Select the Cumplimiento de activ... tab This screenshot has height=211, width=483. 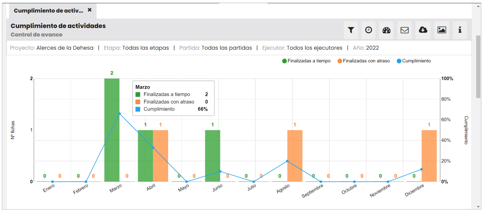pos(48,11)
